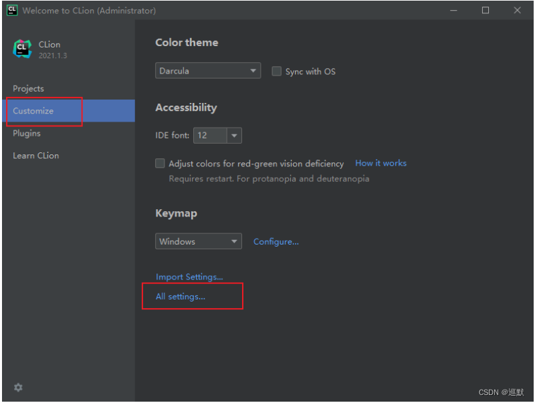Select the Customize tab
This screenshot has width=535, height=403.
69,111
